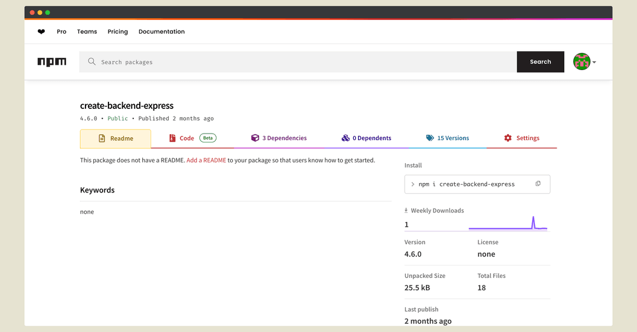Open the Teams menu item
This screenshot has height=332, width=637.
point(87,32)
